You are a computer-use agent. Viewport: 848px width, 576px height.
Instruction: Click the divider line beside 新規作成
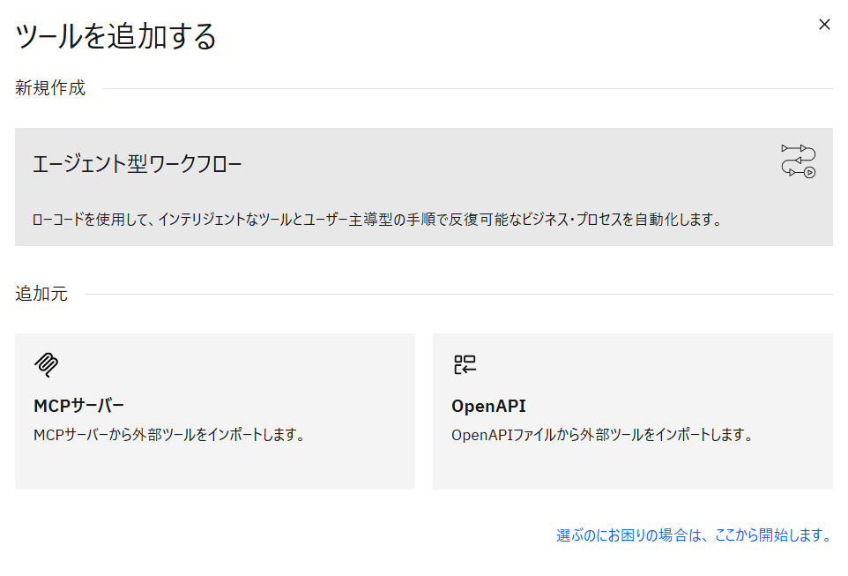point(467,88)
